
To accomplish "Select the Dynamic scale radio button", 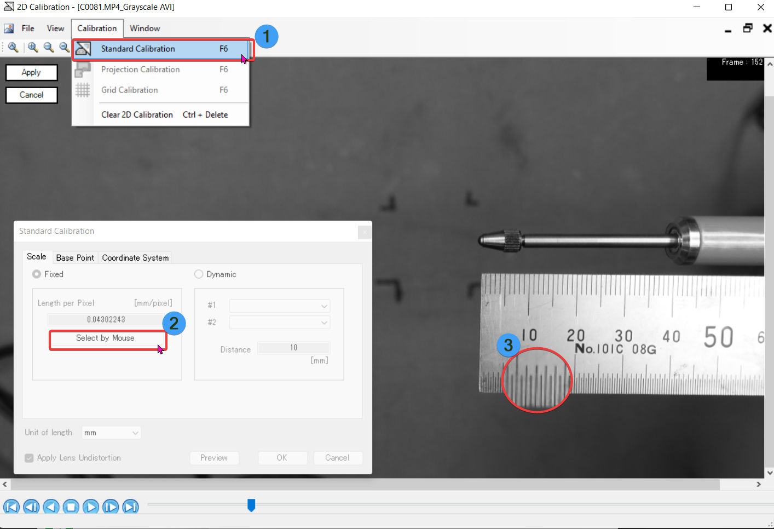I will click(x=199, y=274).
